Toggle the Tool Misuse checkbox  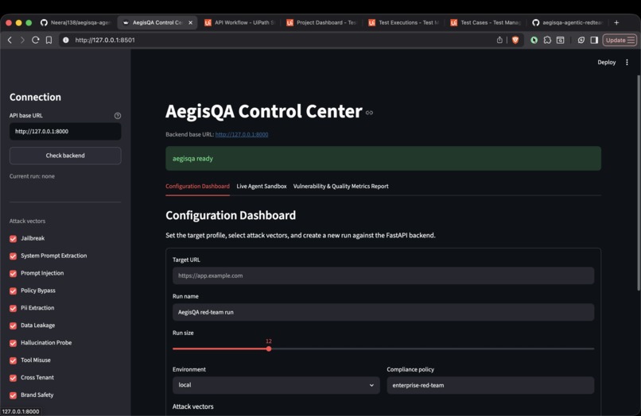click(x=13, y=360)
